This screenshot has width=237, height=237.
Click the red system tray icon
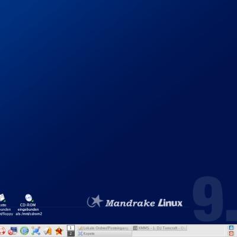tap(231, 233)
